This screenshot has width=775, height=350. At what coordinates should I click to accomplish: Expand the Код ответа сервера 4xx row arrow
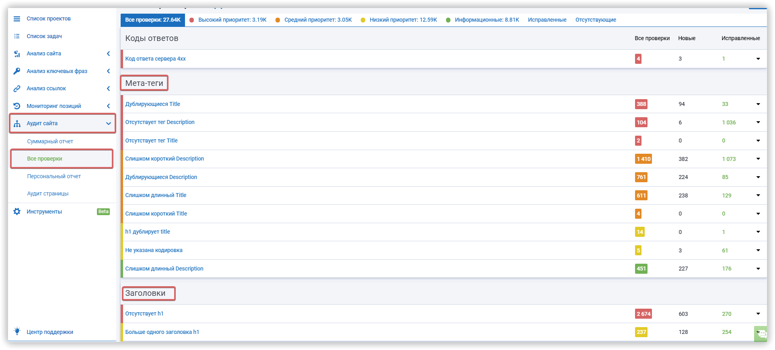coord(758,59)
